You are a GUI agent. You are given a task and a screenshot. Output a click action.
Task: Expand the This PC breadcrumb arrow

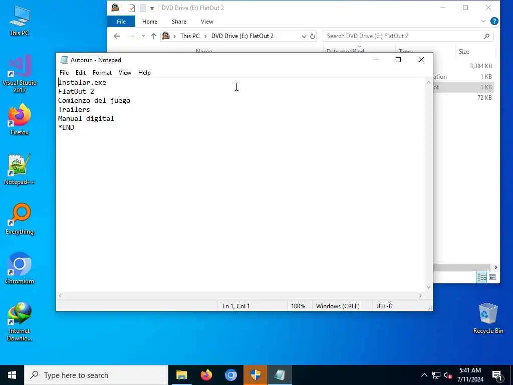[206, 36]
